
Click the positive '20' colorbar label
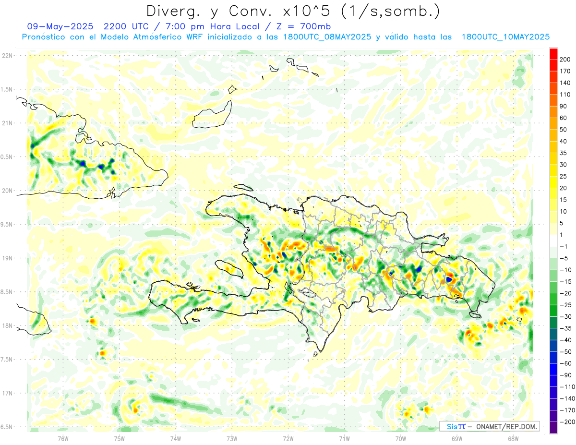pos(564,188)
